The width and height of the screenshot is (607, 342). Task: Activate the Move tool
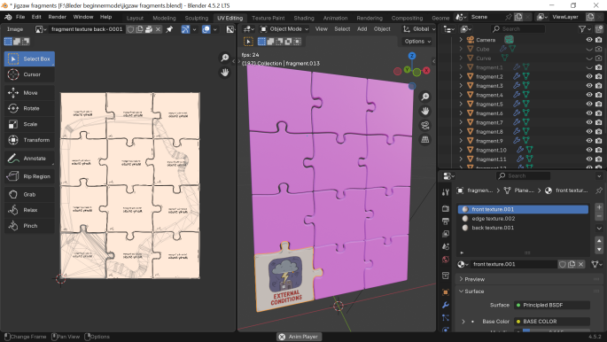click(29, 93)
